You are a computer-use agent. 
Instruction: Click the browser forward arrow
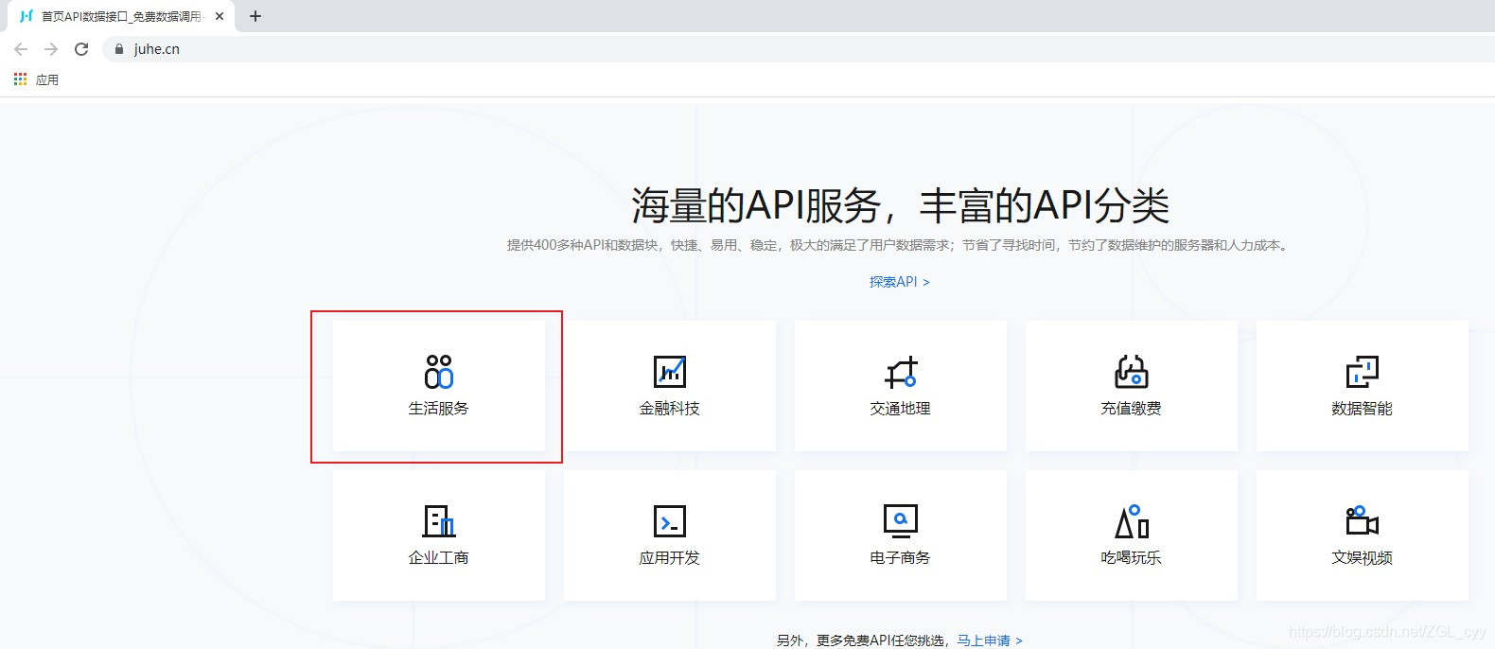pyautogui.click(x=51, y=49)
